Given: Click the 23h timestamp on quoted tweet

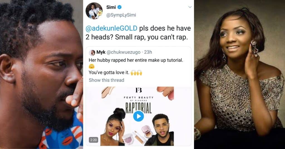Looking at the screenshot, I should [x=148, y=52].
